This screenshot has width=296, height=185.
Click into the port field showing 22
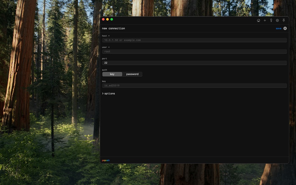click(194, 63)
